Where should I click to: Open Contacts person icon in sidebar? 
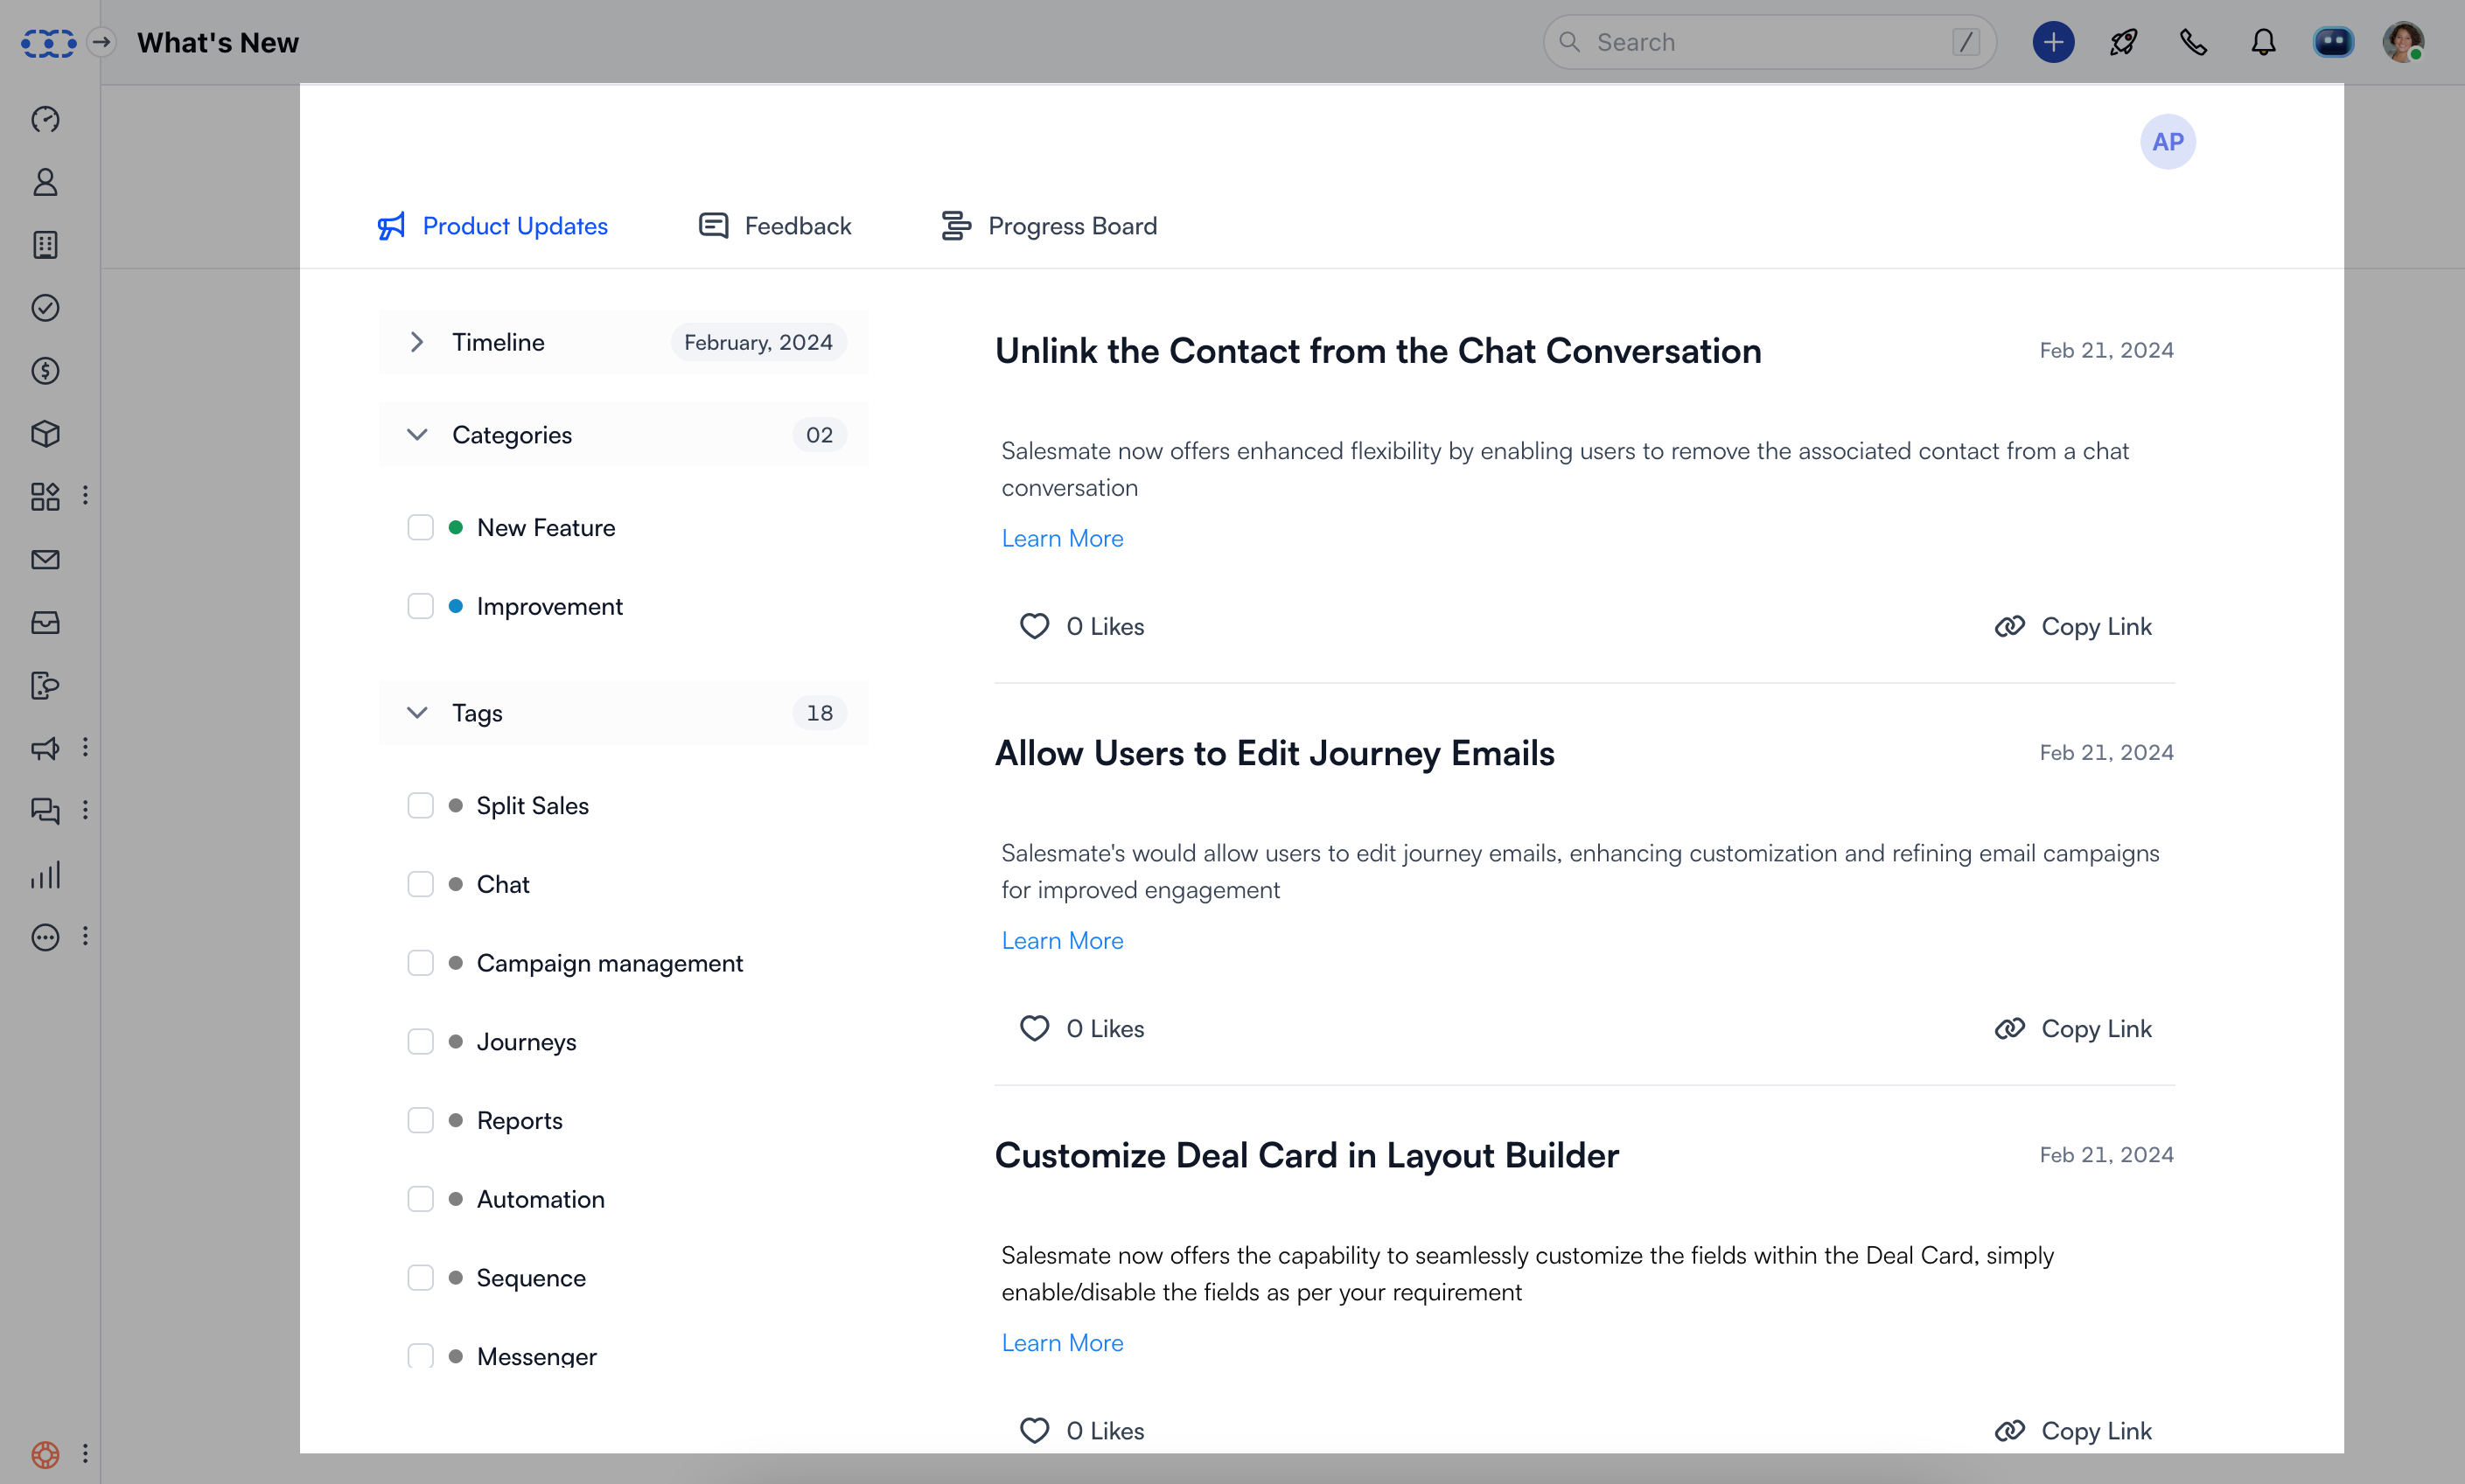(45, 182)
